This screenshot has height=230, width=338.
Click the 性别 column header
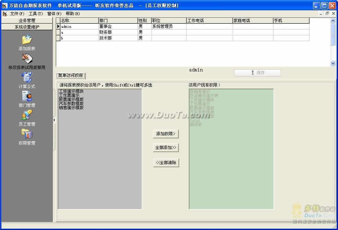pos(144,21)
